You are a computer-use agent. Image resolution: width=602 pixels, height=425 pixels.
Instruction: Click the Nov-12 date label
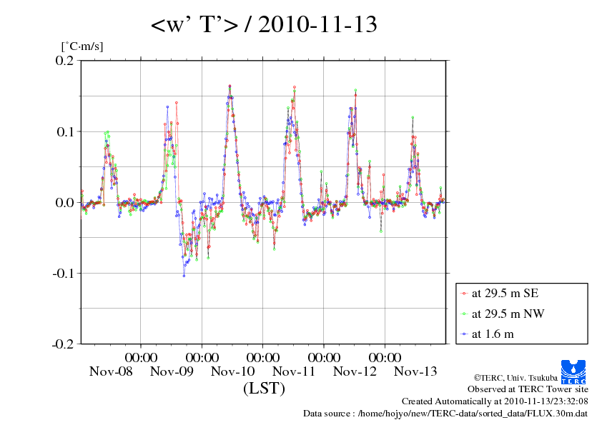pos(355,371)
